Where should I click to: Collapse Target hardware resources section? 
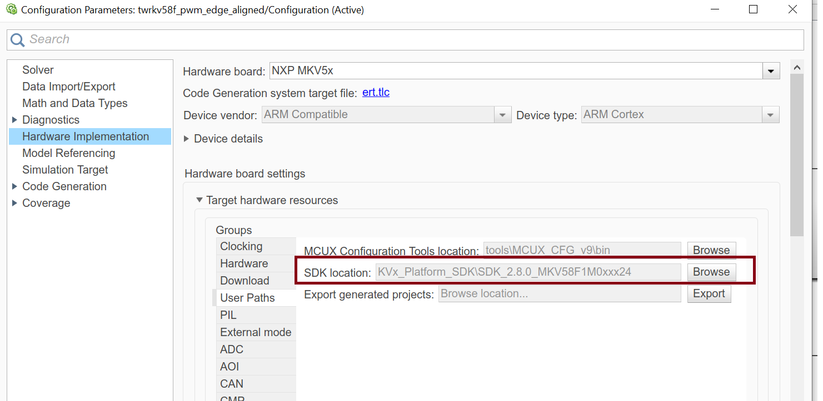click(199, 200)
